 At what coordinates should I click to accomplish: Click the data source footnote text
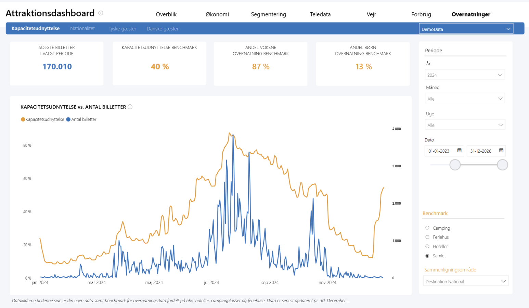pyautogui.click(x=181, y=300)
